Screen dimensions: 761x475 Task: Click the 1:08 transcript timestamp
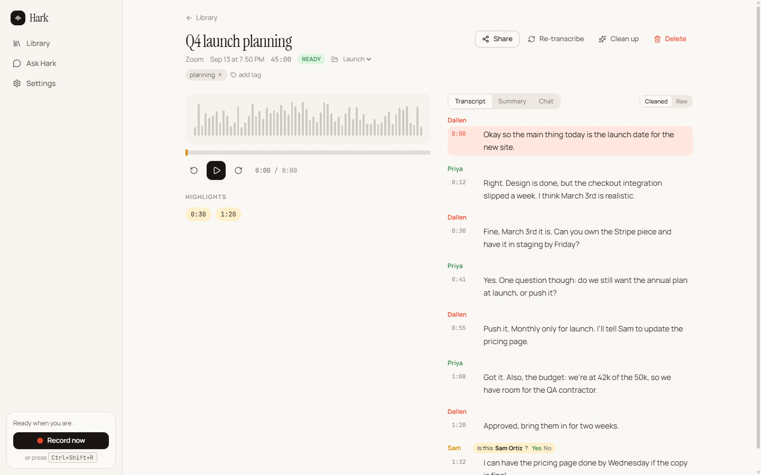pos(459,377)
